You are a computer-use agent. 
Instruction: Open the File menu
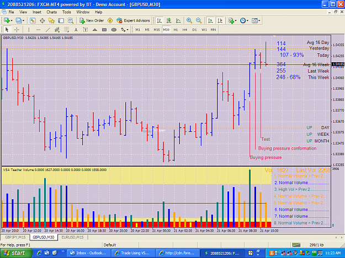click(x=11, y=12)
